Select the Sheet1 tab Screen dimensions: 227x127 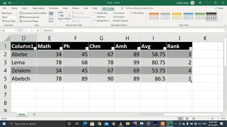22,114
